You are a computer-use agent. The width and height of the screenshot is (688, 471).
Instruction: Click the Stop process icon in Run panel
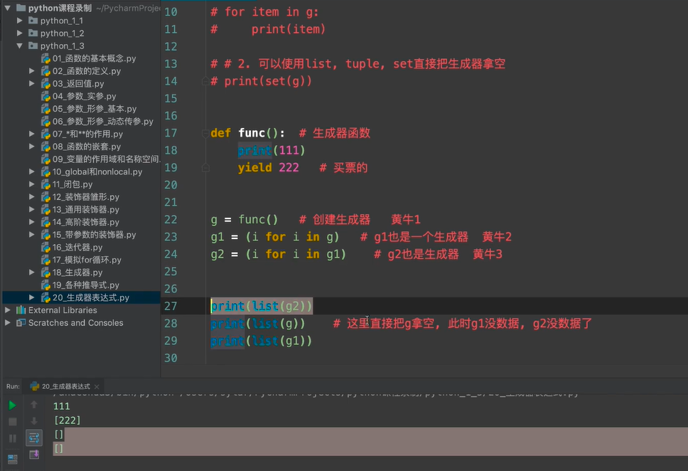pyautogui.click(x=12, y=421)
